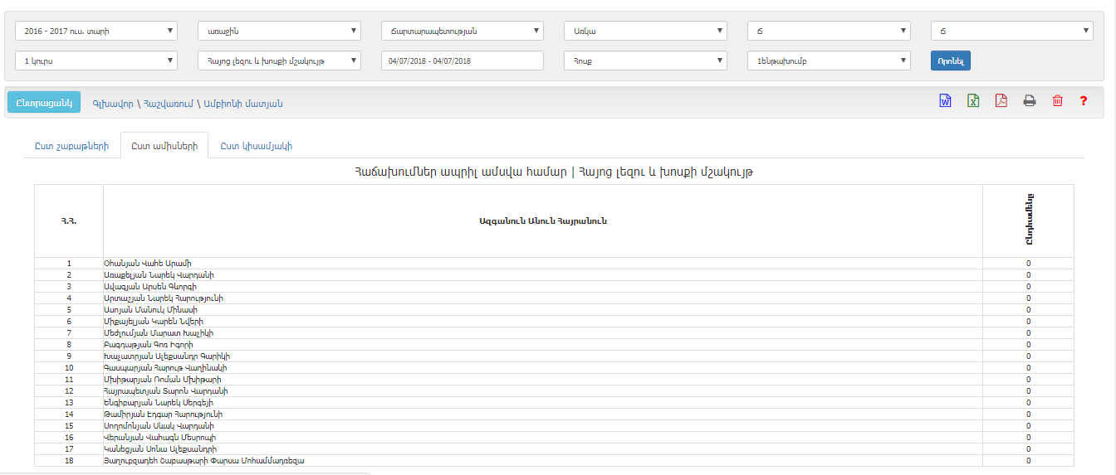Screen dimensions: 1116x475
Task: Export the report as PDF
Action: click(x=1001, y=101)
